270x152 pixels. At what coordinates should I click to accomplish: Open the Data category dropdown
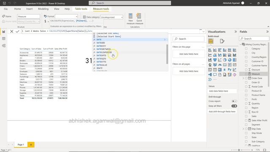pyautogui.click(x=111, y=17)
